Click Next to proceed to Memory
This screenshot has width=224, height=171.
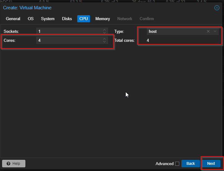(211, 164)
